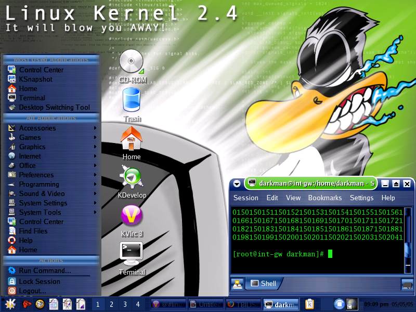
Task: Expand the Programming submenu
Action: click(52, 184)
